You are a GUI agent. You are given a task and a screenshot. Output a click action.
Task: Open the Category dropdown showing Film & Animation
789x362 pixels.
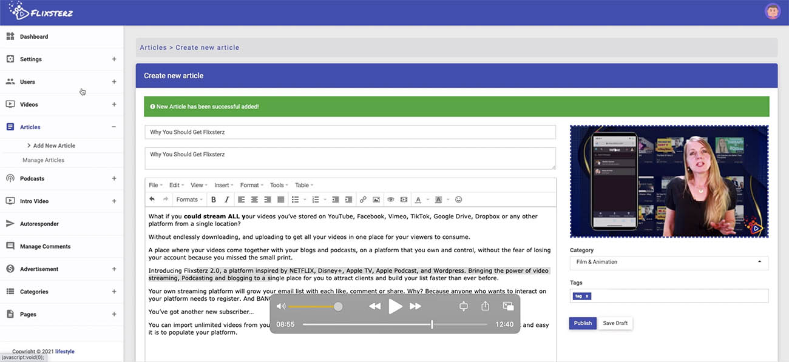[669, 263]
